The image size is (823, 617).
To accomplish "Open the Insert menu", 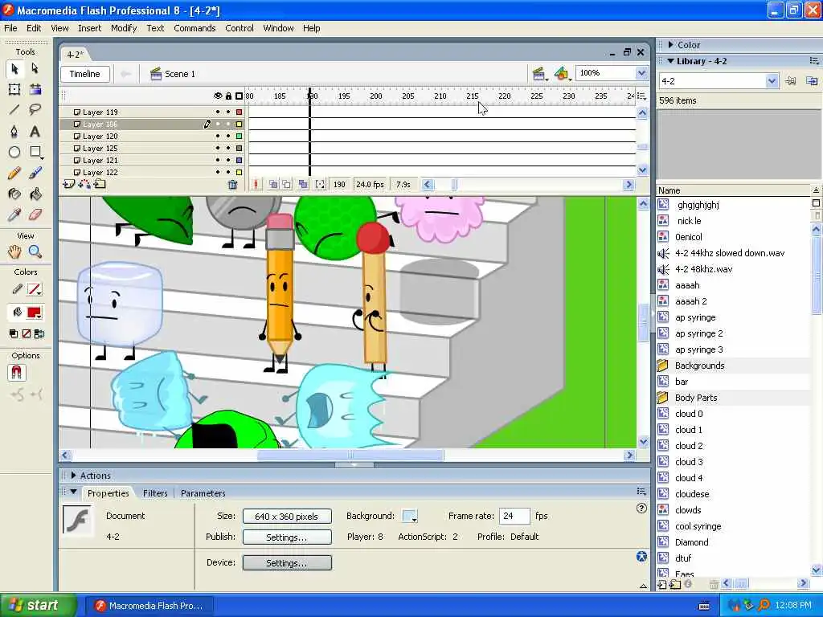I will 90,28.
